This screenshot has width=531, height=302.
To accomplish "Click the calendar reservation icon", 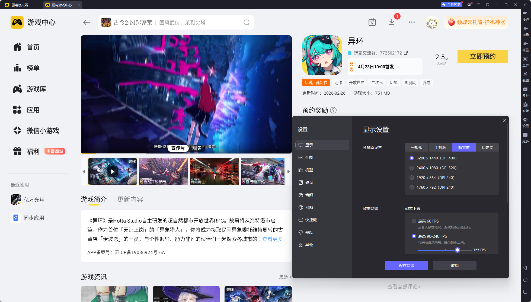I will 372,22.
